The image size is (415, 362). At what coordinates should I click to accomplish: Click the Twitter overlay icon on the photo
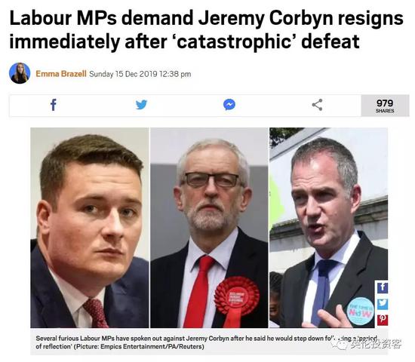[383, 304]
